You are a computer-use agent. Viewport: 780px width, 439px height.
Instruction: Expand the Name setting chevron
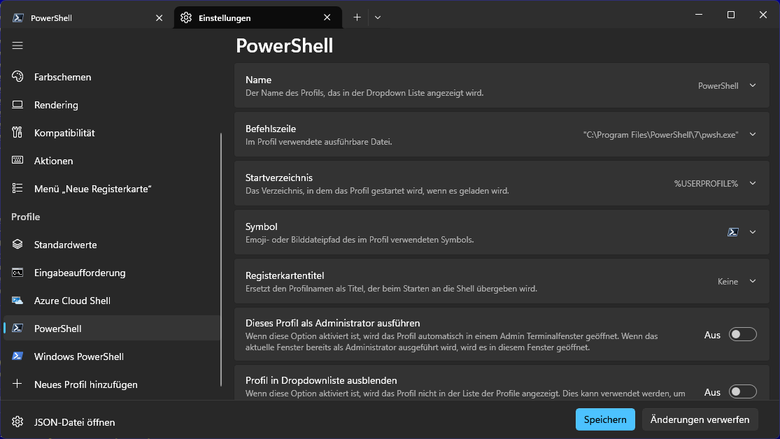point(753,85)
